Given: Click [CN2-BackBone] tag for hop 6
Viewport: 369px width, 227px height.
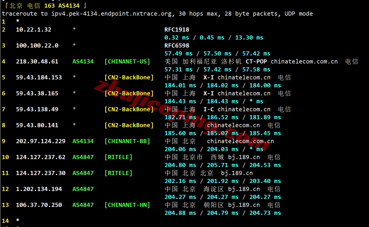Looking at the screenshot, I should tap(129, 93).
